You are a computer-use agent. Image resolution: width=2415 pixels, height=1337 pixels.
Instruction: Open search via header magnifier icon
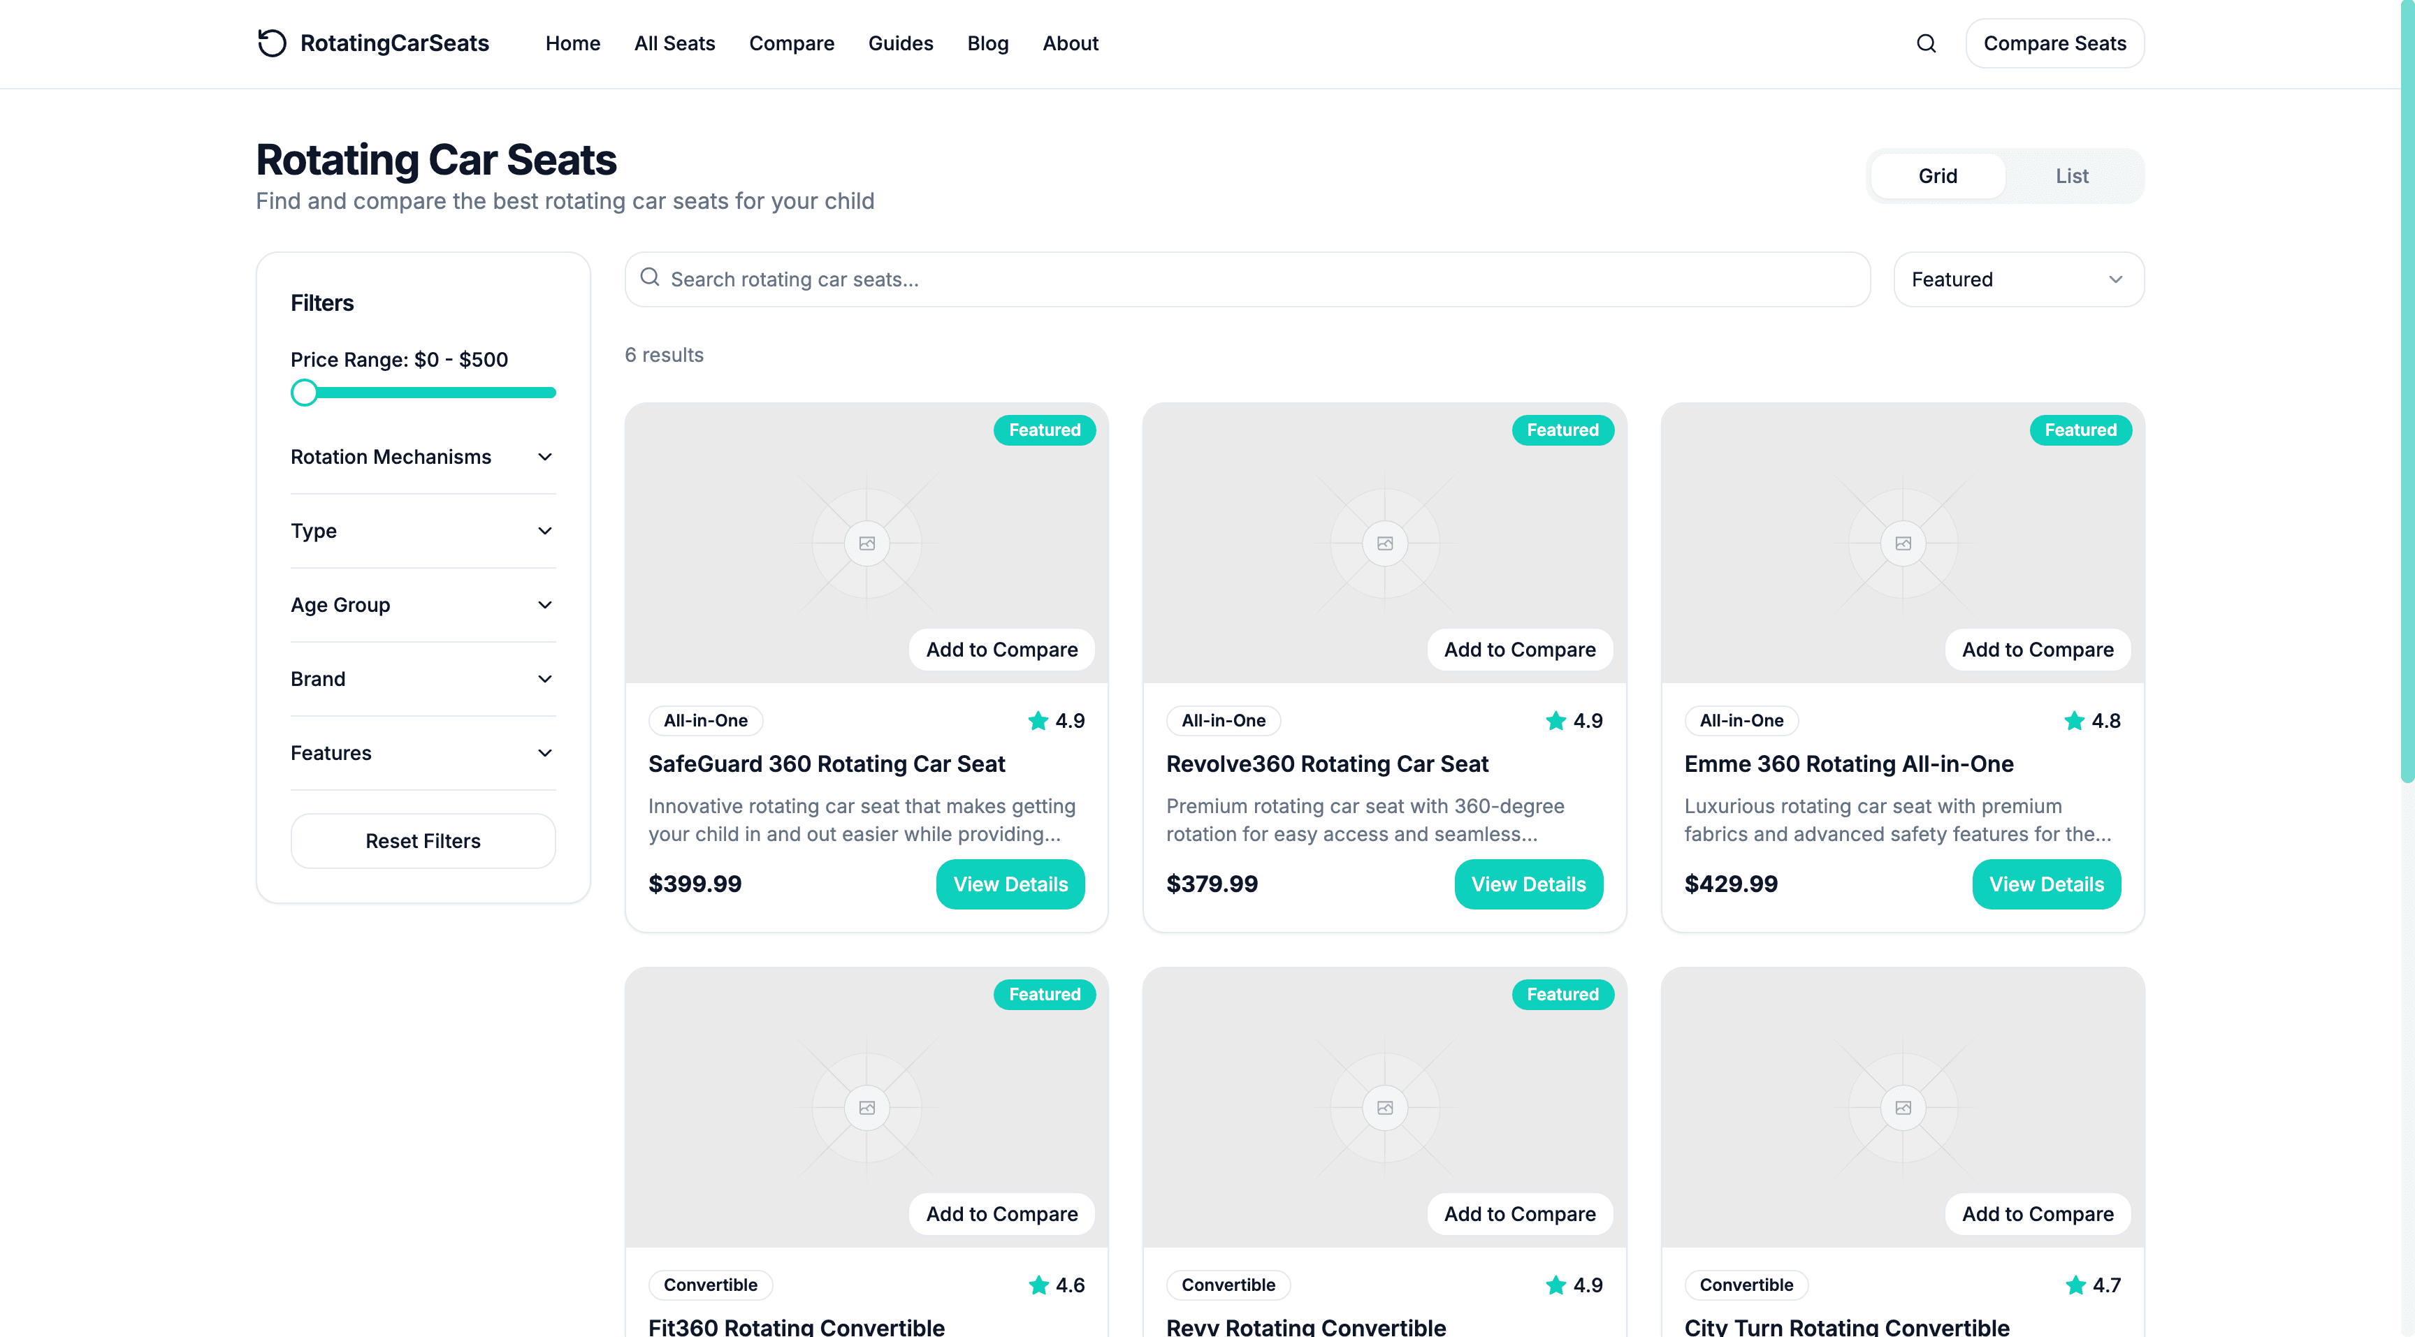(1926, 43)
